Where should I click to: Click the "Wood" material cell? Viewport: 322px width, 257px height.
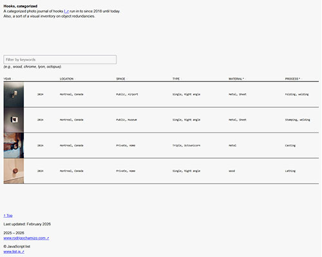[x=232, y=171]
